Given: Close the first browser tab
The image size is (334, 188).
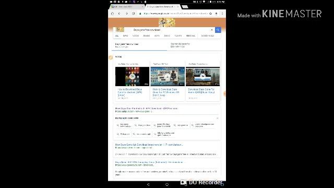Looking at the screenshot, I should [x=142, y=7].
